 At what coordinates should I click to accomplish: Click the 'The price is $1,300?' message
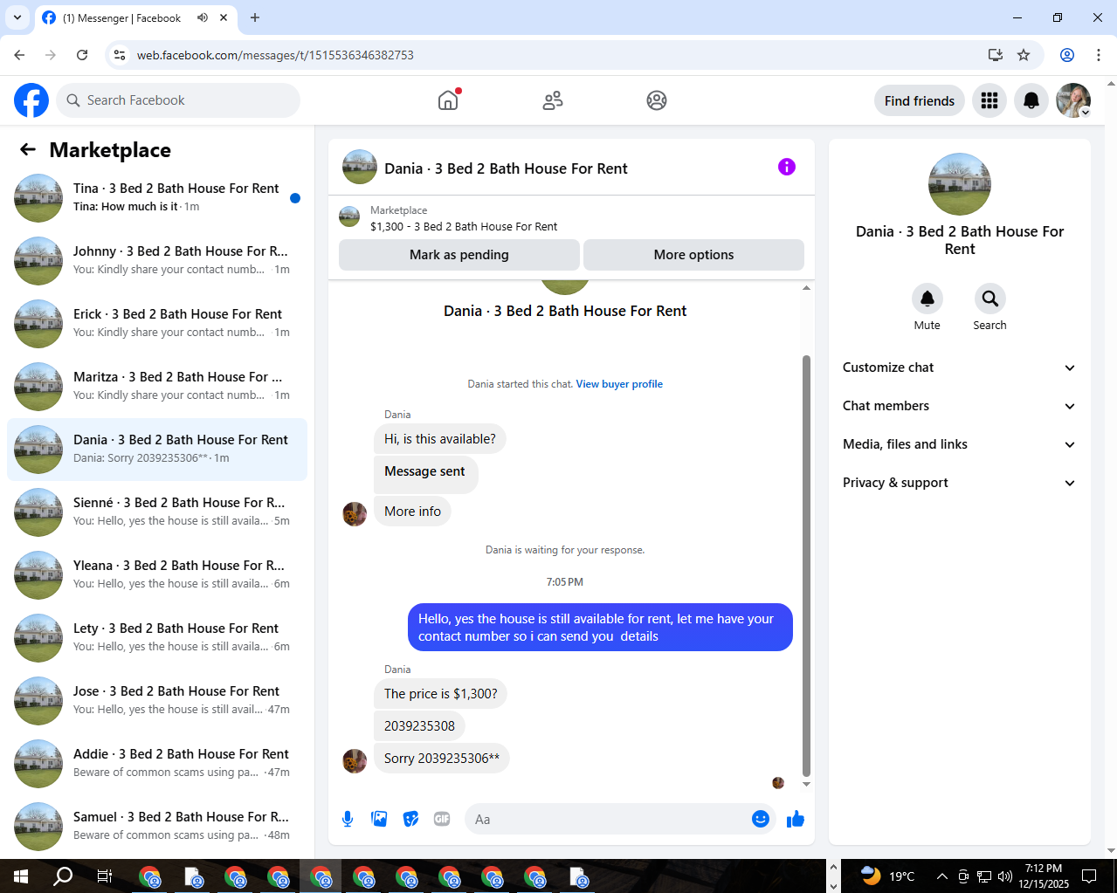coord(441,694)
